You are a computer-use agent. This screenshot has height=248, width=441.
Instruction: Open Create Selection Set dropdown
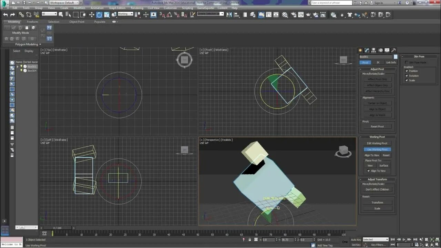coord(210,14)
